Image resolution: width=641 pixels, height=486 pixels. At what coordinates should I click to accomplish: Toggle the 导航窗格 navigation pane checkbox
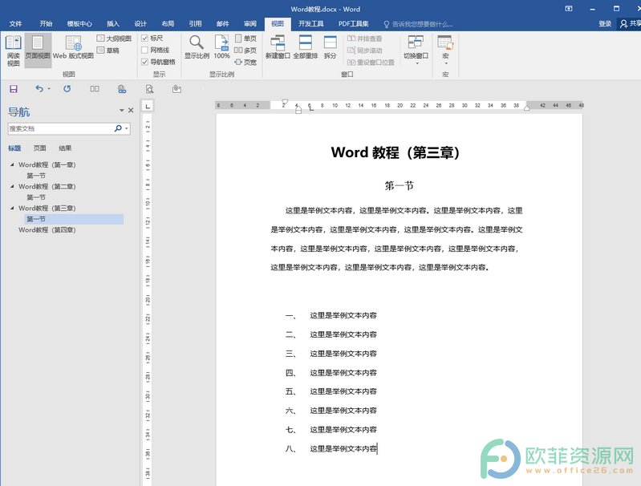click(144, 62)
